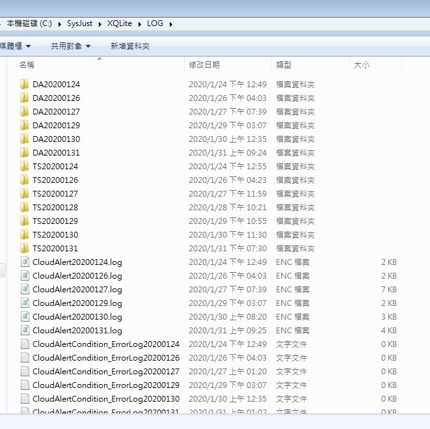Image resolution: width=430 pixels, height=429 pixels.
Task: Select the DA20200131 folder icon
Action: pyautogui.click(x=25, y=152)
